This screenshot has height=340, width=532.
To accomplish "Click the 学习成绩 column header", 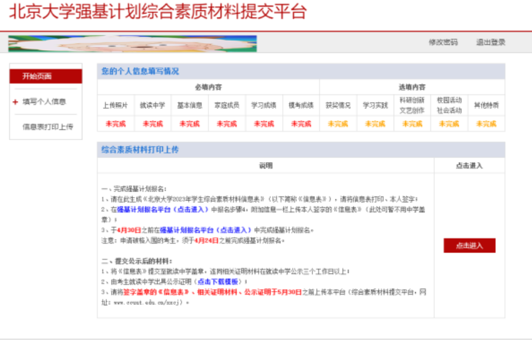I will pos(264,106).
